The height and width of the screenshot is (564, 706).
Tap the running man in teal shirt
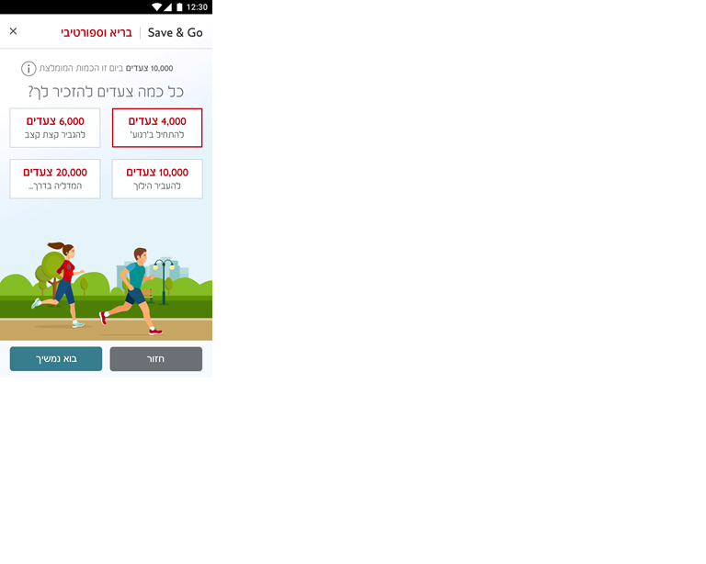(x=133, y=289)
